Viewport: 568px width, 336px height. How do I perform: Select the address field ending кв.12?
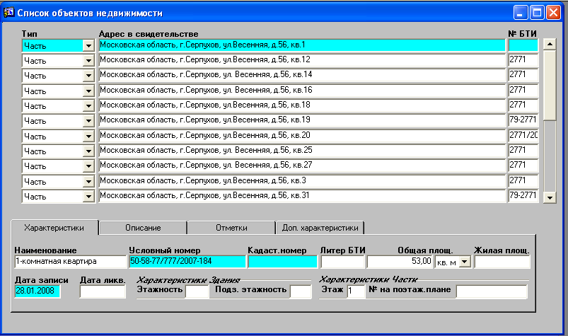(302, 59)
